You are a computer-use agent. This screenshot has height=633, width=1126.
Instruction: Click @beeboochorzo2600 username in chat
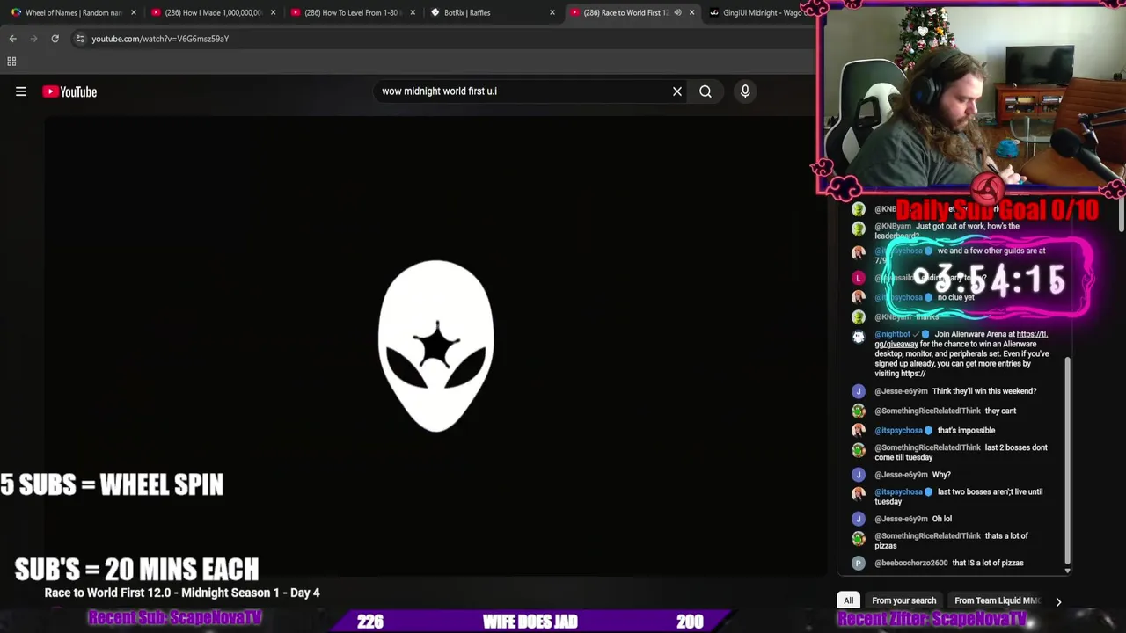point(910,563)
